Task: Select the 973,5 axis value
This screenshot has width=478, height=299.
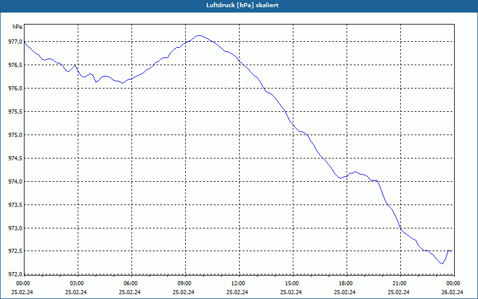Action: (15, 205)
